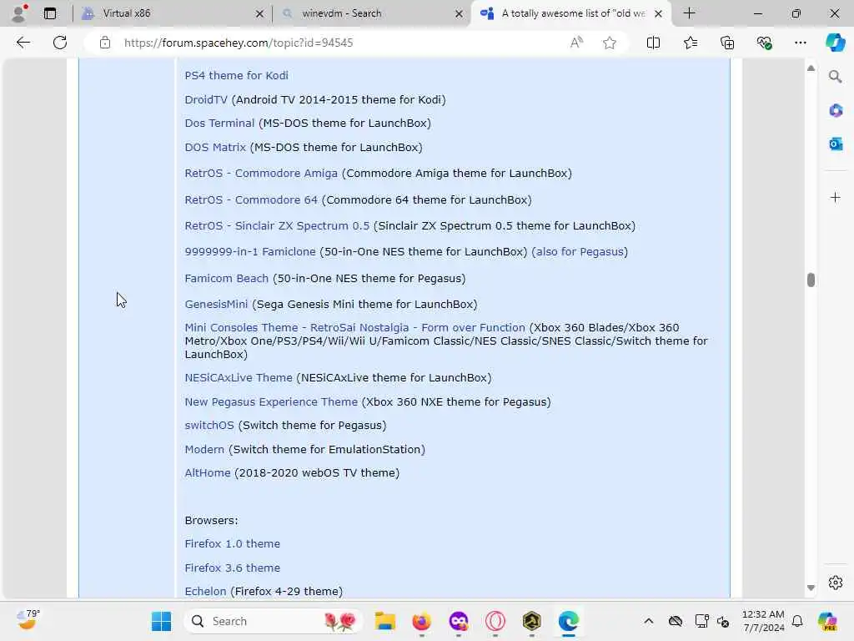Show hidden system tray icons

(x=648, y=621)
